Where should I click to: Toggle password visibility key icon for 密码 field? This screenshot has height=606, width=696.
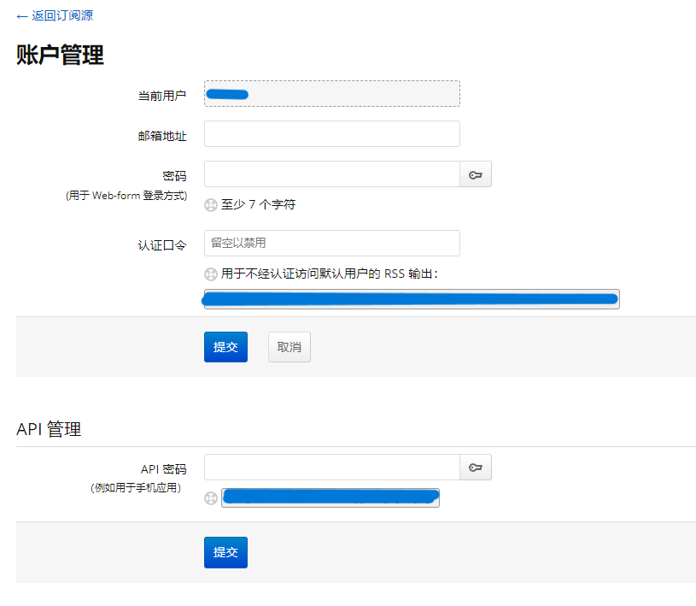tap(476, 174)
